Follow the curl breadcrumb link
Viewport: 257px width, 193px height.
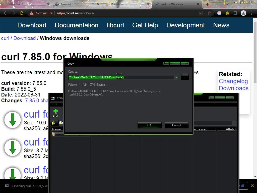5,38
